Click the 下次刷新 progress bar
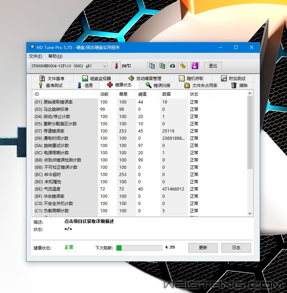Viewport: 287px width, 293px height. (139, 248)
